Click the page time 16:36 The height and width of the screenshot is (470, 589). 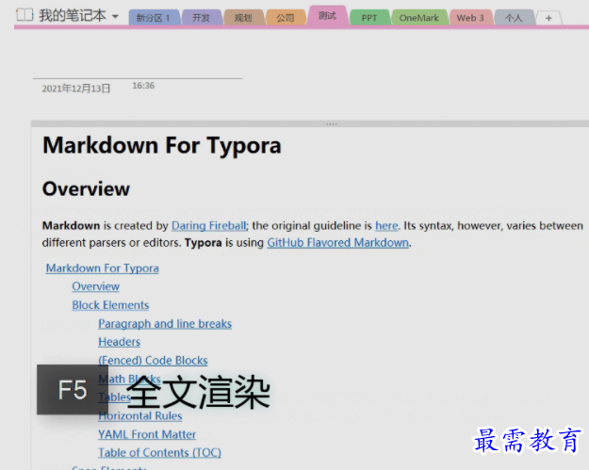[143, 86]
